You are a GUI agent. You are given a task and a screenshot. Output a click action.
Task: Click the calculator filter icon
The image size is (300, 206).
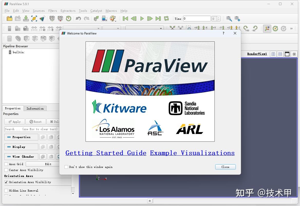[9, 39]
